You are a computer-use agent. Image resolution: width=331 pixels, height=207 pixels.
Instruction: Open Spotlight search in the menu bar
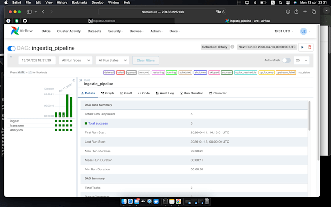pyautogui.click(x=280, y=3)
